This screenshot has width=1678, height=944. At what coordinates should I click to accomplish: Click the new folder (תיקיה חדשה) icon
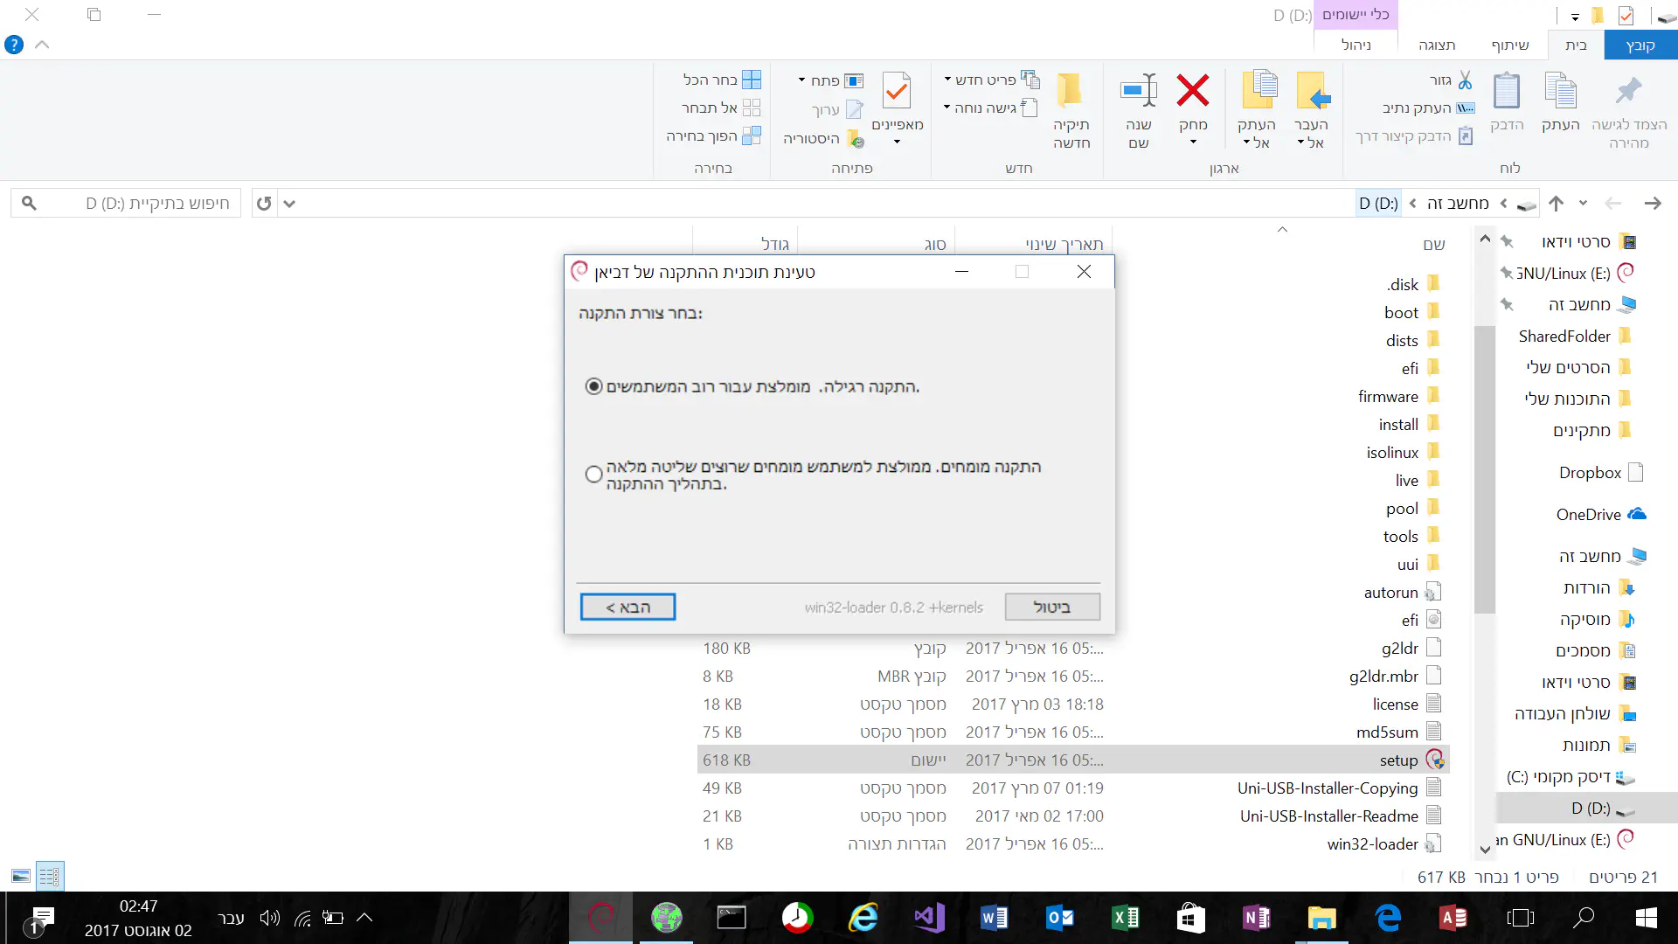(1071, 91)
